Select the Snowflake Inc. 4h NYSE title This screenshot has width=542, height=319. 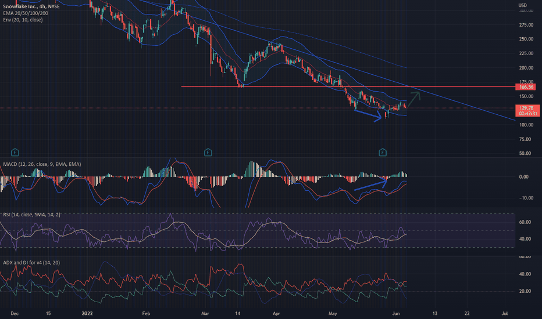[x=31, y=6]
